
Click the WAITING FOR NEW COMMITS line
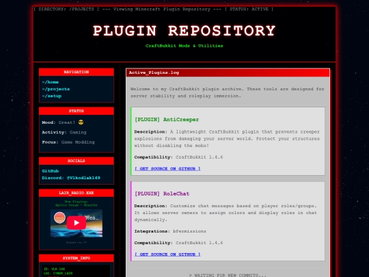click(228, 275)
